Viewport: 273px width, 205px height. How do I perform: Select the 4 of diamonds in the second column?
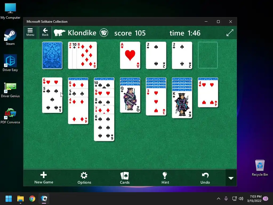tap(78, 111)
